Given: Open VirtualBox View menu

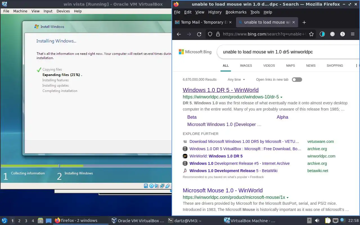Looking at the screenshot, I should [35, 11].
